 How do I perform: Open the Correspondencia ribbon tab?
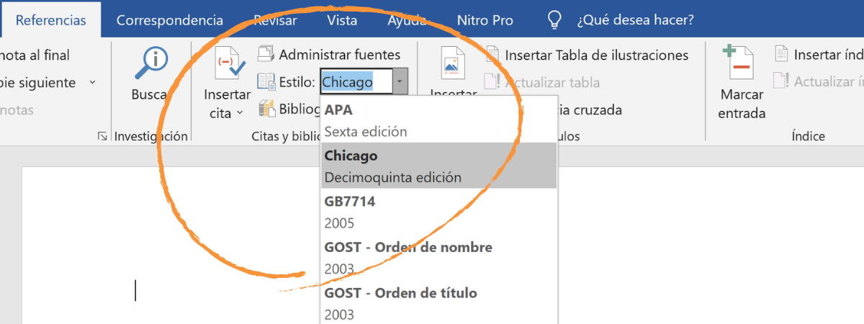click(x=170, y=20)
